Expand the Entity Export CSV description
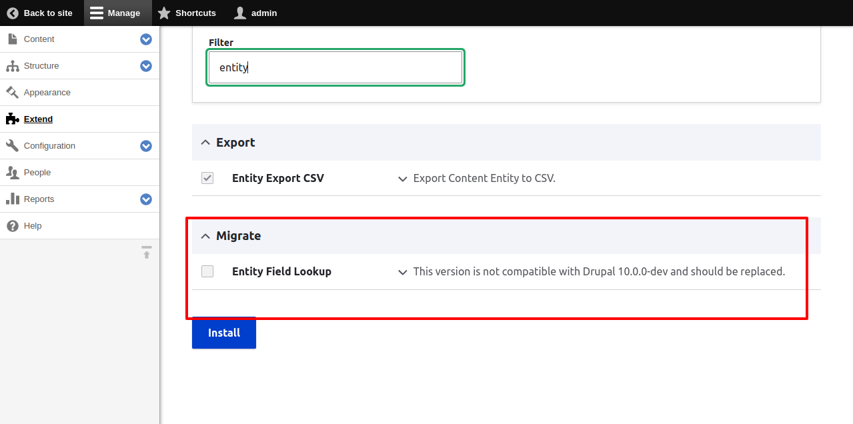 tap(402, 179)
